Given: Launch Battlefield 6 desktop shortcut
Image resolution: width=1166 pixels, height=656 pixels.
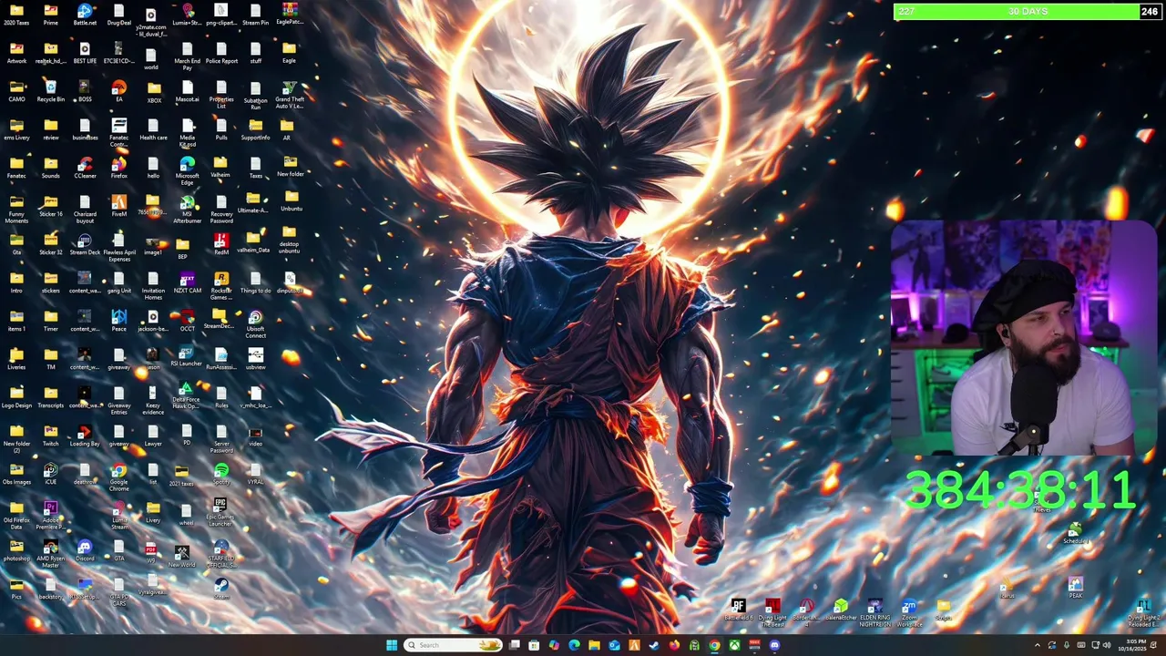Looking at the screenshot, I should coord(738,610).
